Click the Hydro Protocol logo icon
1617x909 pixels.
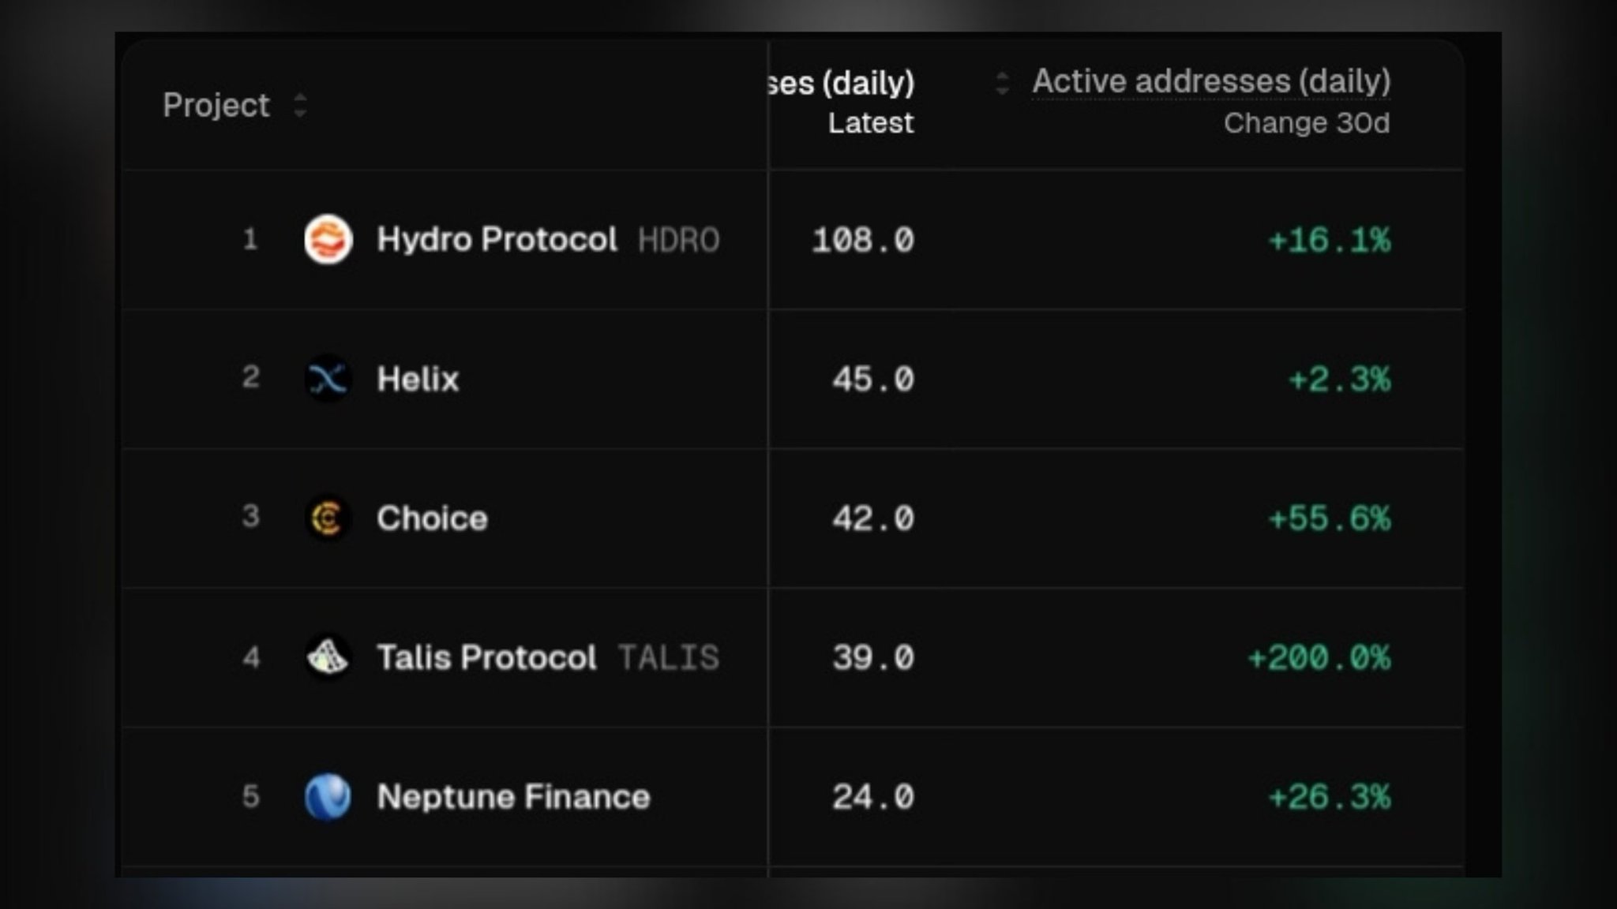pyautogui.click(x=328, y=239)
